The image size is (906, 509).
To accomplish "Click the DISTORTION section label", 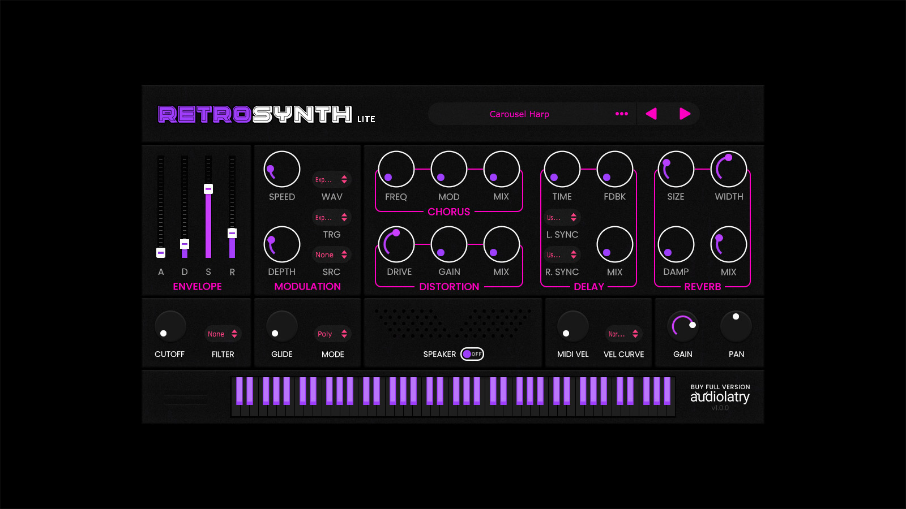I will click(449, 287).
